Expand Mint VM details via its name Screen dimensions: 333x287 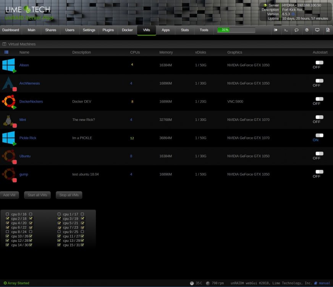[23, 120]
